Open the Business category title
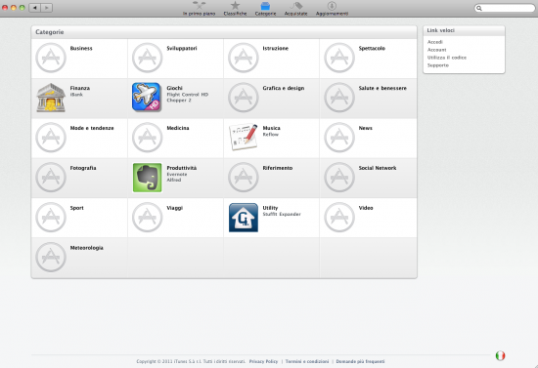 [81, 48]
